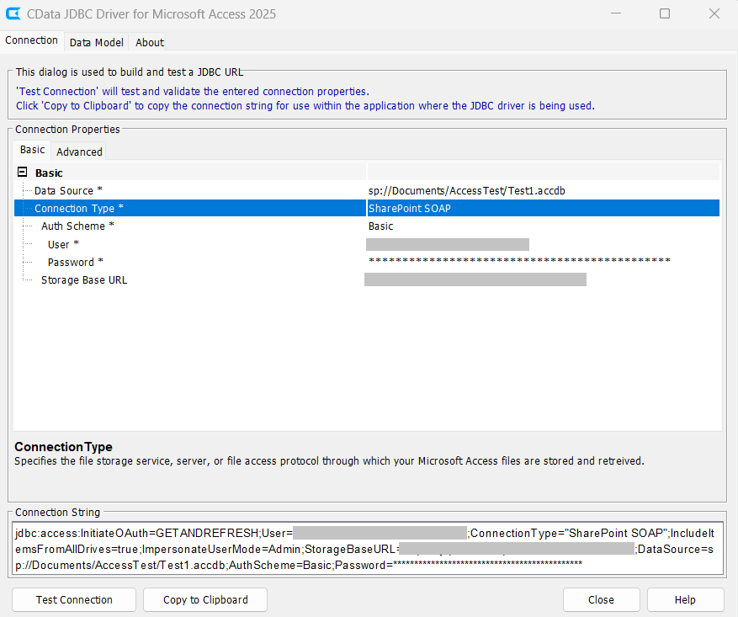Maximize the JDBC driver window
This screenshot has width=738, height=617.
pyautogui.click(x=665, y=13)
